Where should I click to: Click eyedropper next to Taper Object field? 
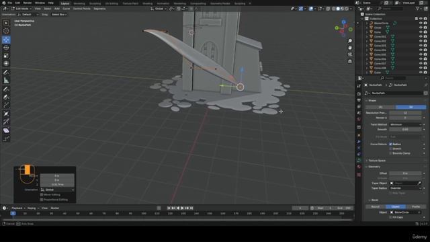[419, 184]
